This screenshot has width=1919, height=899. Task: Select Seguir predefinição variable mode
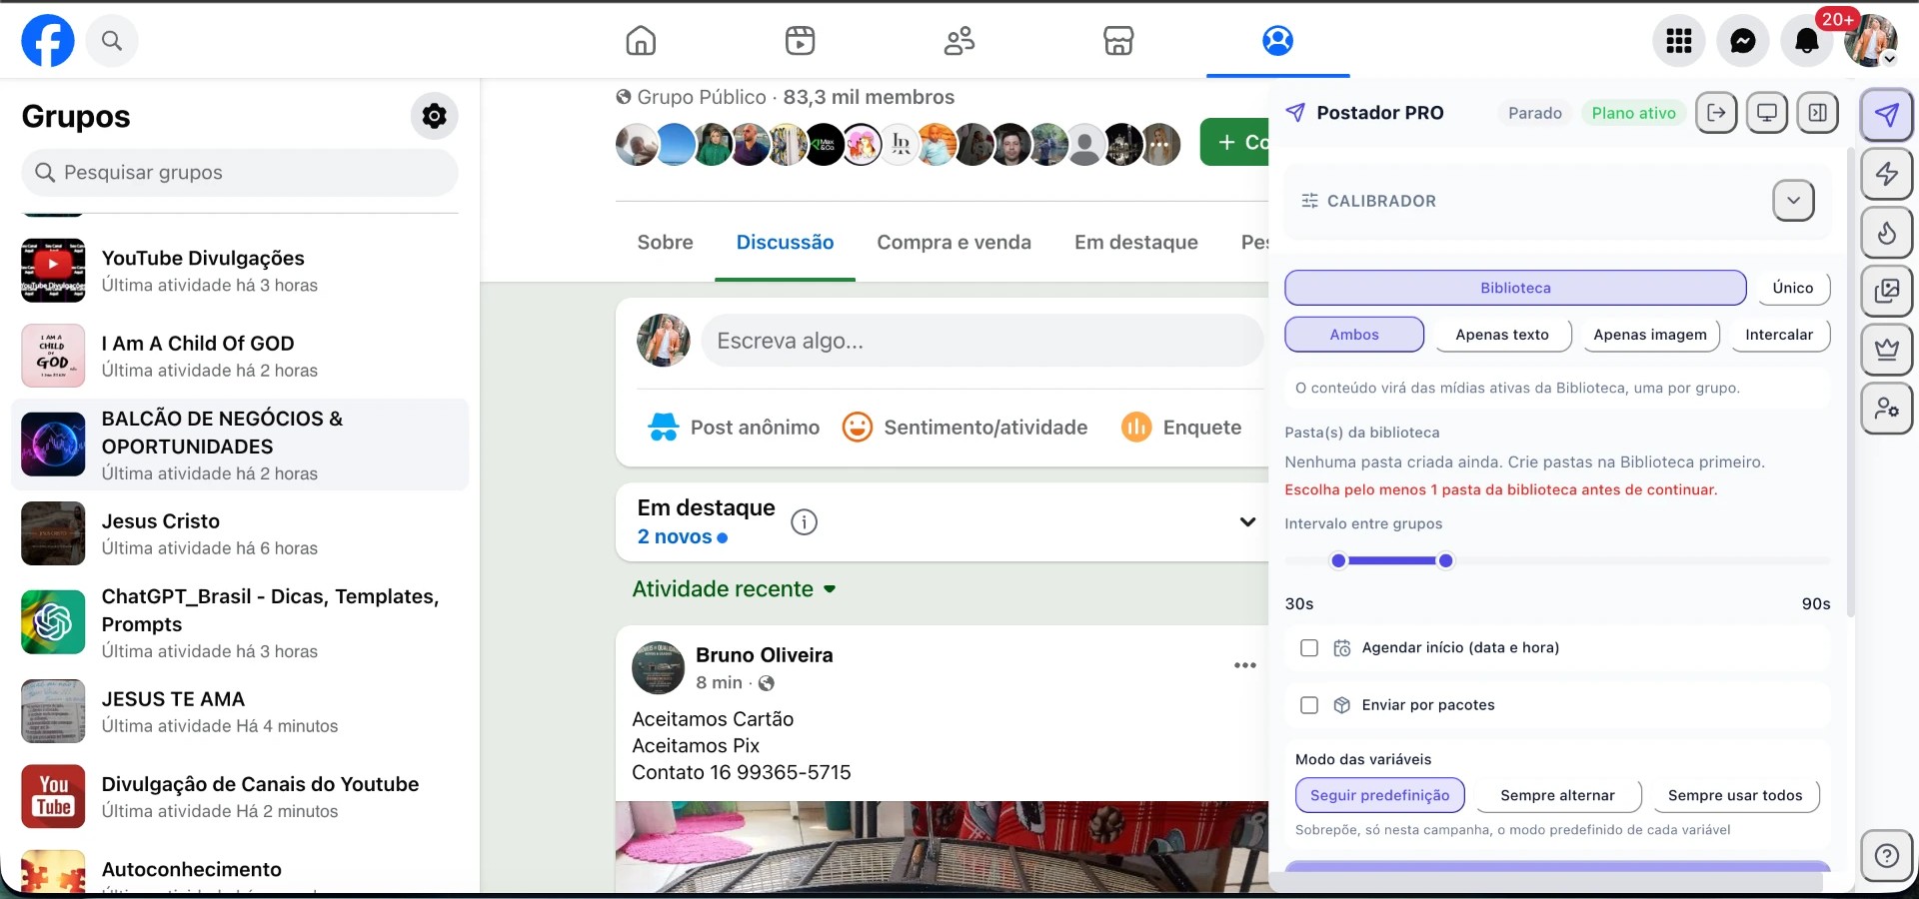click(1380, 796)
